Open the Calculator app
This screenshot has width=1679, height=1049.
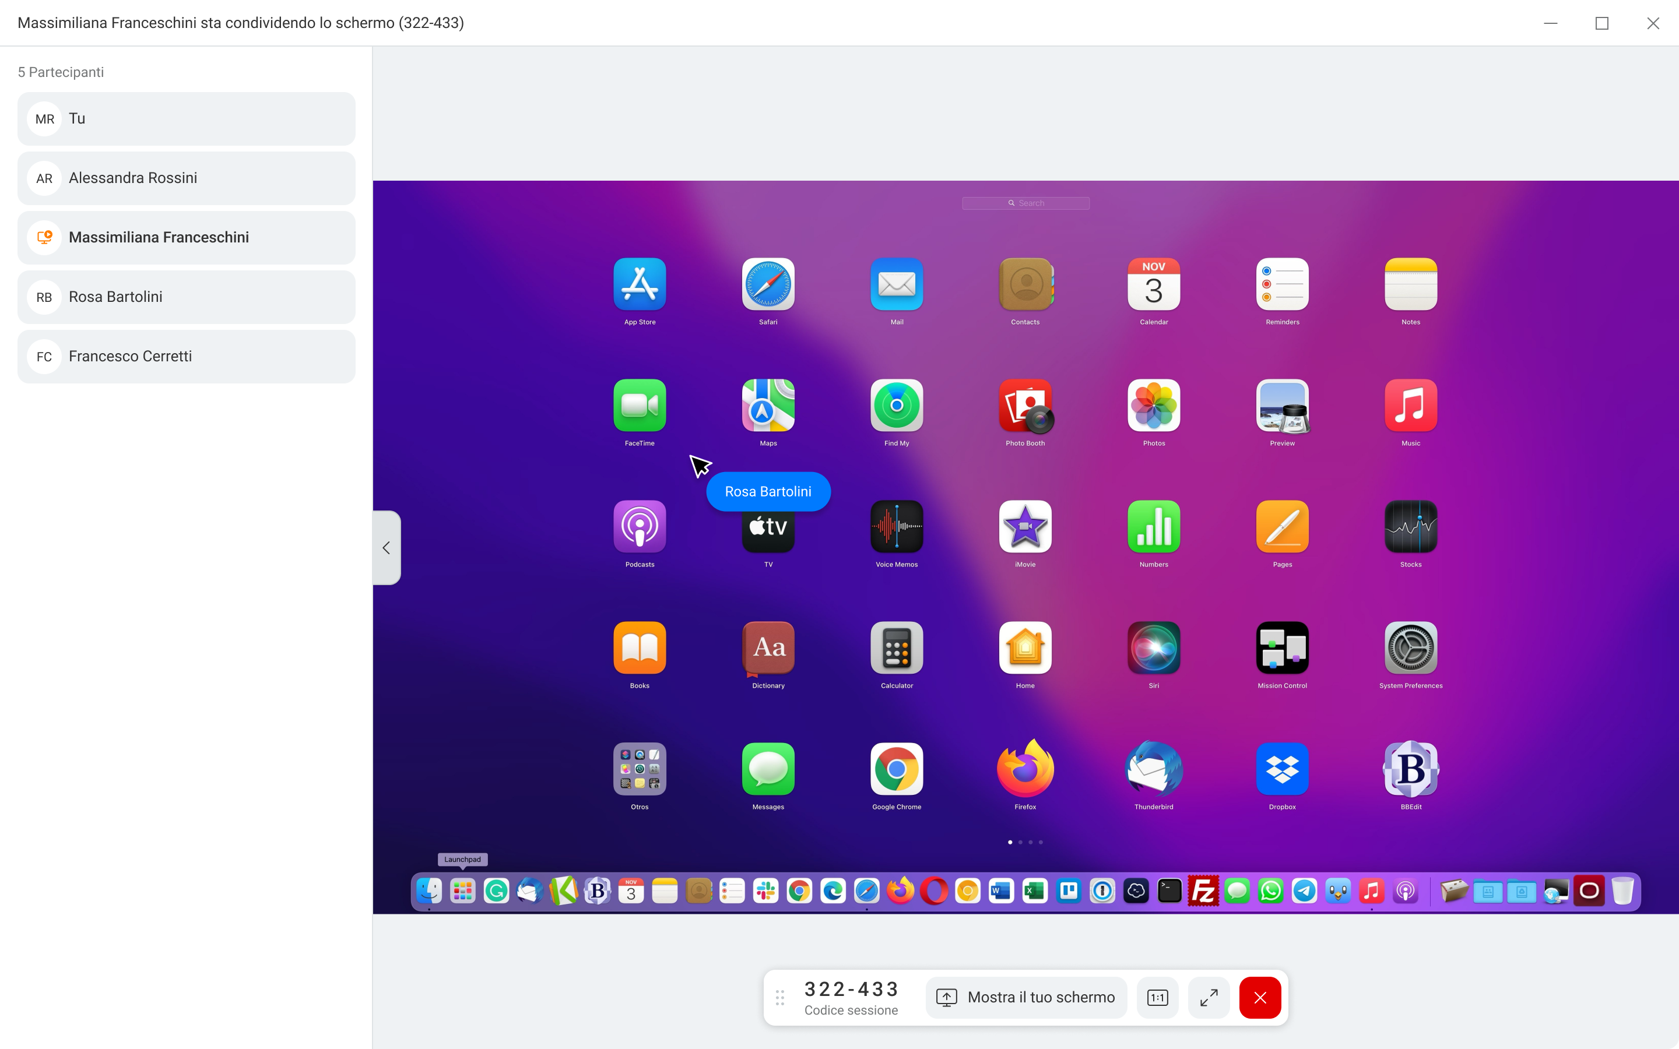point(897,648)
